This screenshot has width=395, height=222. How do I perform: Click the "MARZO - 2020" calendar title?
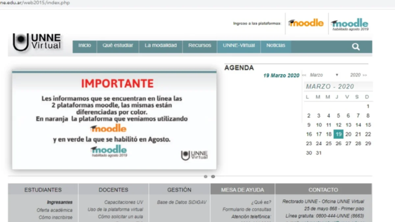tap(330, 87)
